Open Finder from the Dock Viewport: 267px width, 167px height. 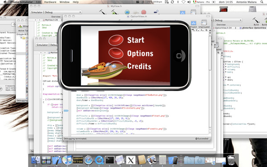coord(36,160)
